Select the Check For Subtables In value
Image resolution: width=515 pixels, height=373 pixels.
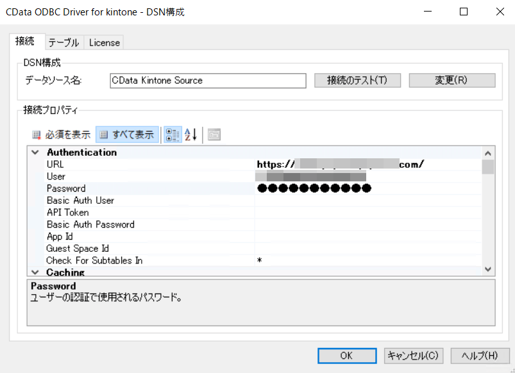368,261
